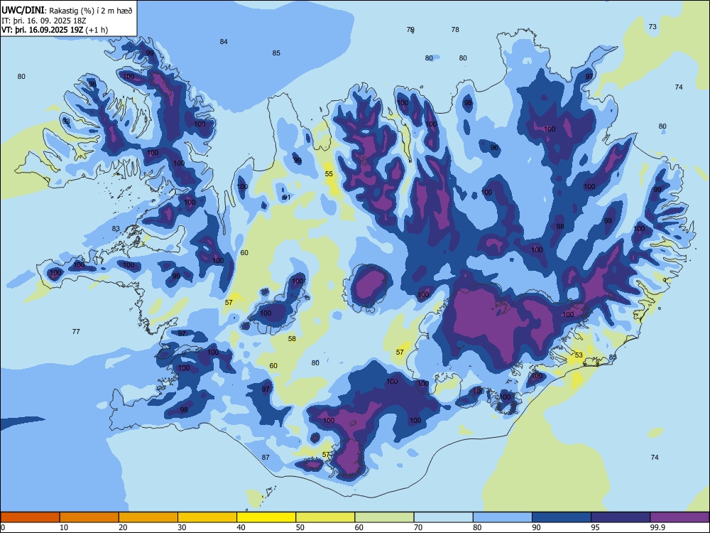Screen dimensions: 710x533
Task: Pick the purple 99.9+ legend swatch
Action: [679, 517]
